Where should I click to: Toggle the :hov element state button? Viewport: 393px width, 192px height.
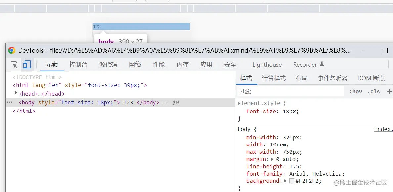point(356,91)
